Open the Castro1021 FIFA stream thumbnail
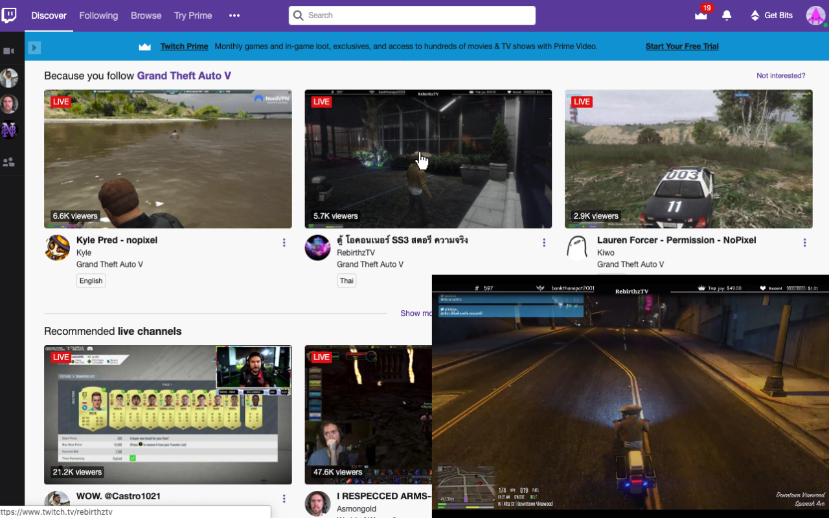 tap(168, 414)
